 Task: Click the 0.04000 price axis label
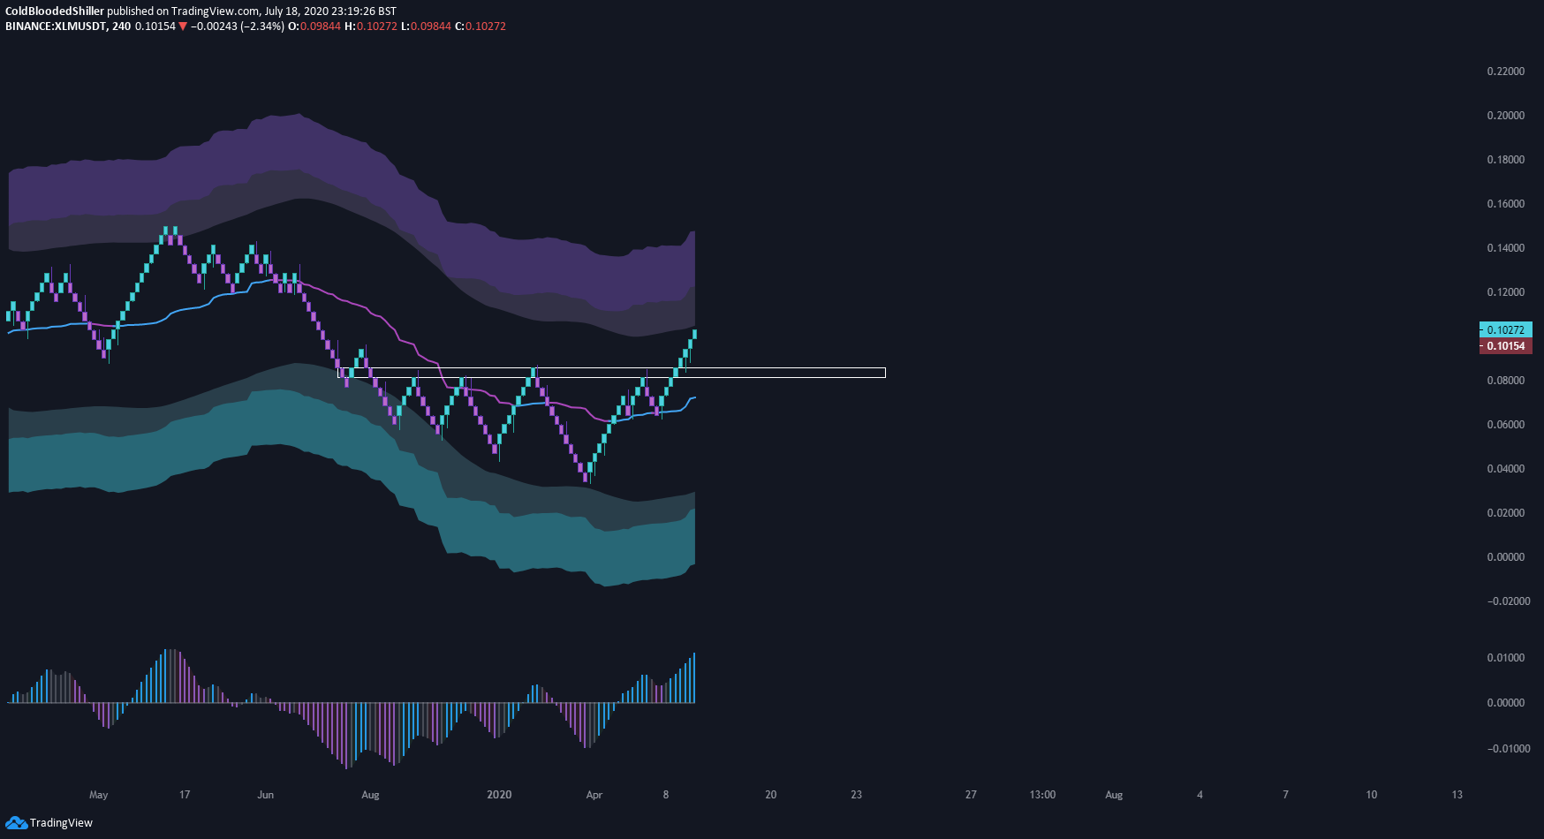[1506, 469]
